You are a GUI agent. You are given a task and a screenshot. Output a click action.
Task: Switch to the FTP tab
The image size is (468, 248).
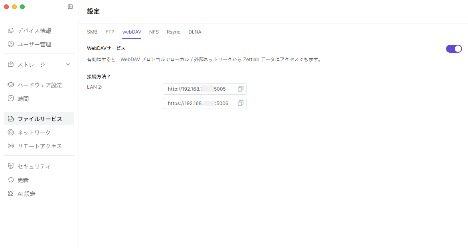(110, 32)
